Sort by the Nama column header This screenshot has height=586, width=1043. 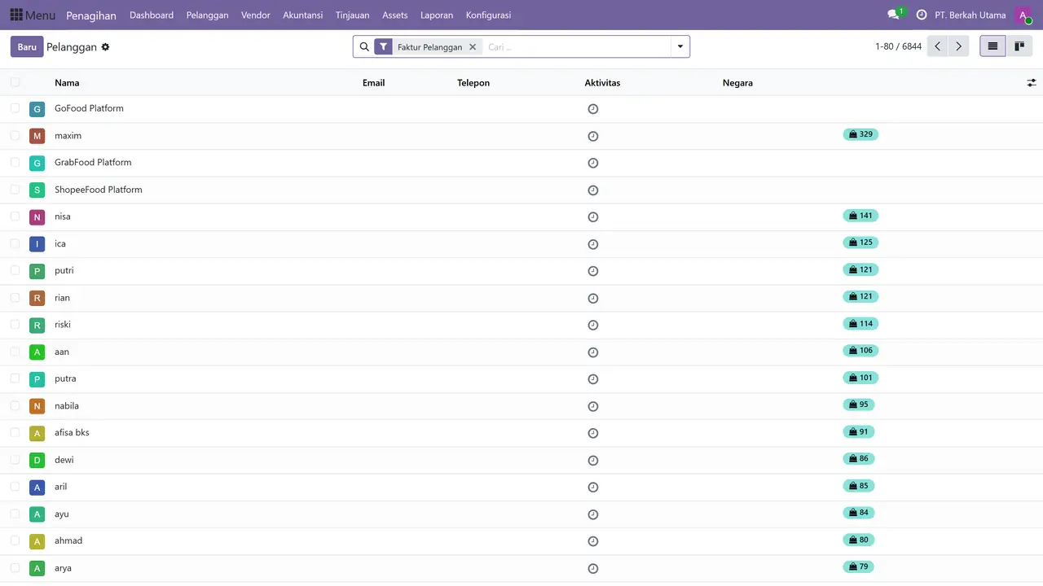(67, 83)
